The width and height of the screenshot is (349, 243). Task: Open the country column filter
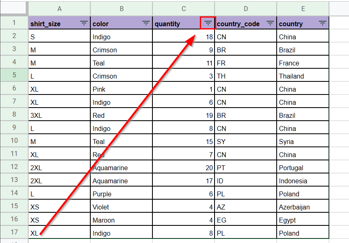click(322, 23)
